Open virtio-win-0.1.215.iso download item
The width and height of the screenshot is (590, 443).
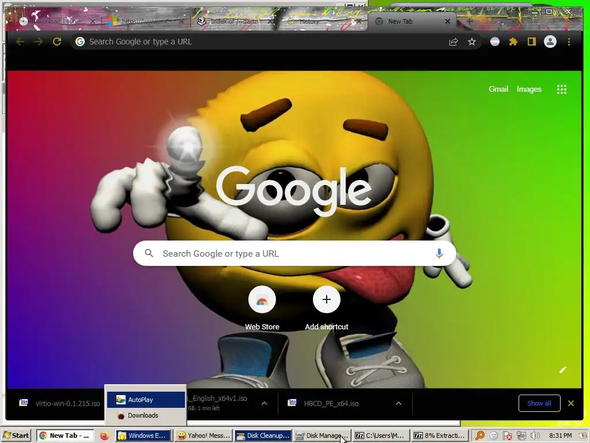tap(60, 403)
